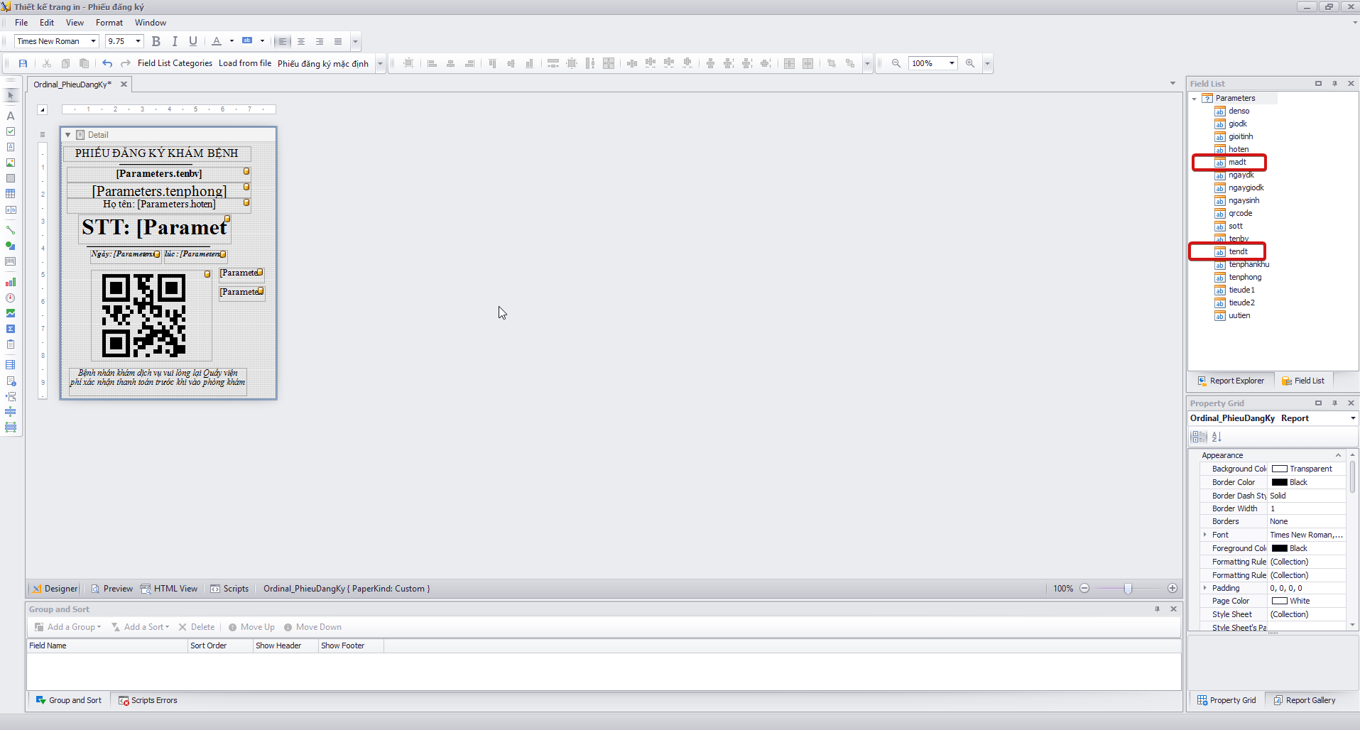The image size is (1360, 730).
Task: Select the Table control tool
Action: 11,194
